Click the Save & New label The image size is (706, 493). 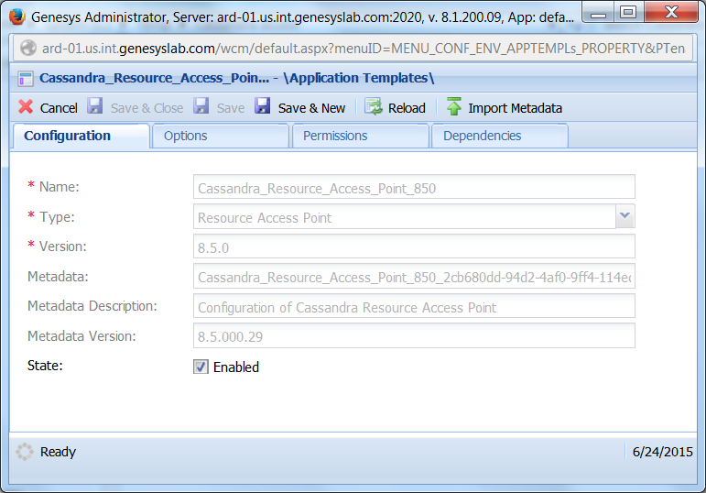coord(311,108)
